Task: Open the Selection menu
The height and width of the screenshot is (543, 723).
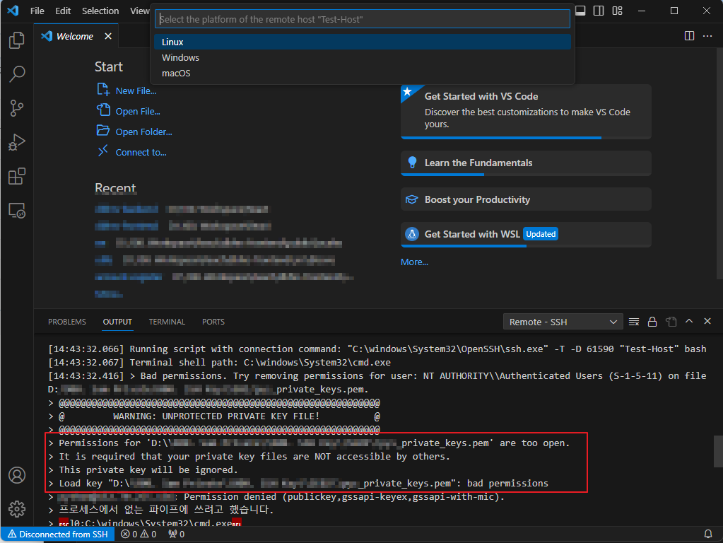Action: [x=100, y=11]
